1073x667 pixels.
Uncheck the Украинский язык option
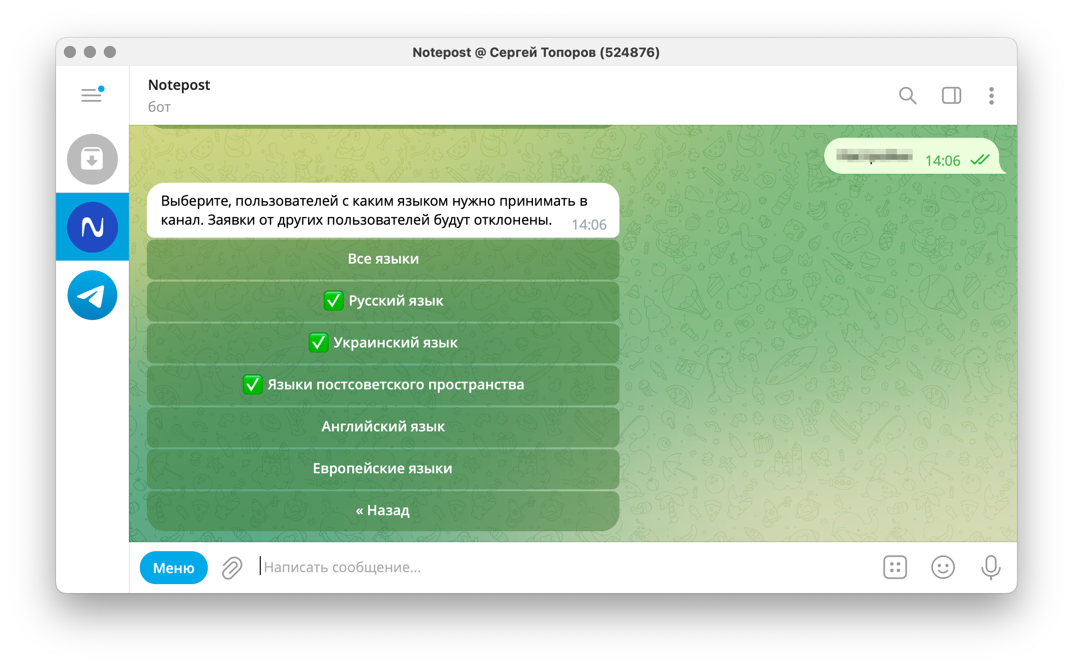pos(383,343)
